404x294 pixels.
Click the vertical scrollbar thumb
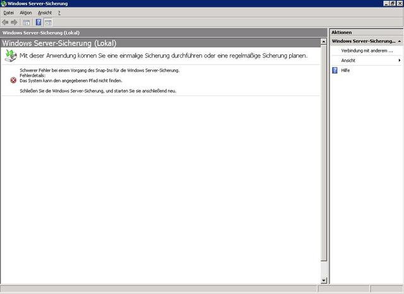324,153
